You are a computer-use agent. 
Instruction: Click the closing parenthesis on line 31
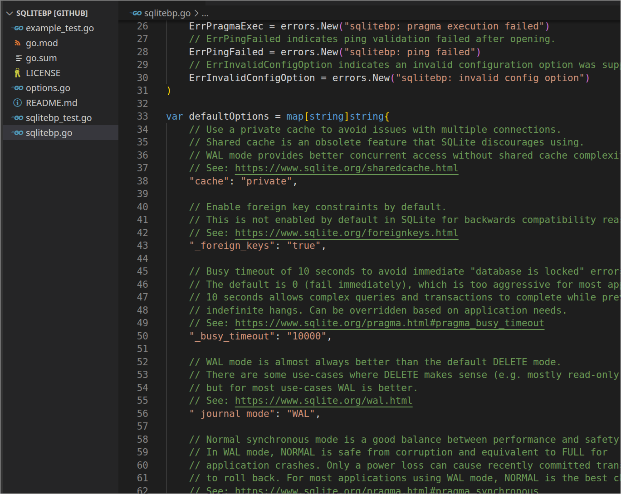pos(169,91)
